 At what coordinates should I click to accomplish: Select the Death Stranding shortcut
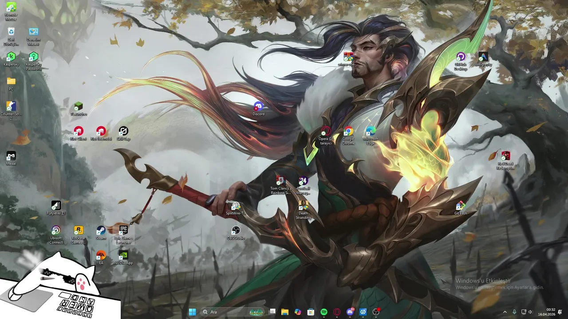pos(303,210)
